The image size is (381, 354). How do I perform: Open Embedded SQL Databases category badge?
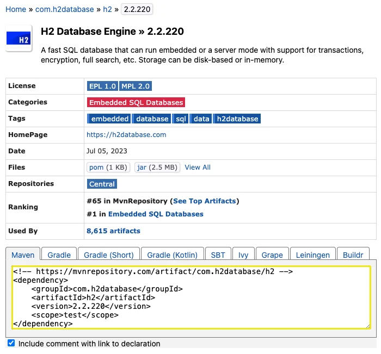click(136, 102)
